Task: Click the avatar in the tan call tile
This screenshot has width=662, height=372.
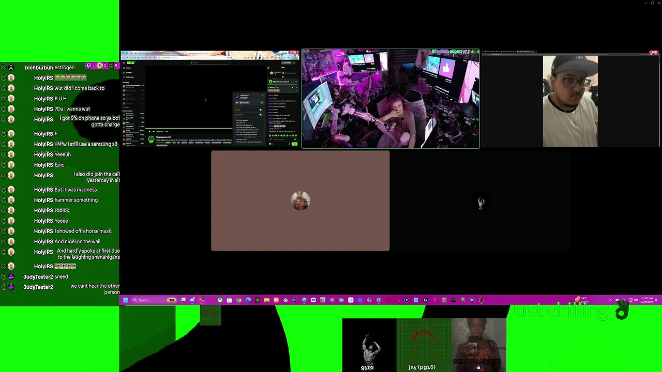Action: (x=300, y=200)
